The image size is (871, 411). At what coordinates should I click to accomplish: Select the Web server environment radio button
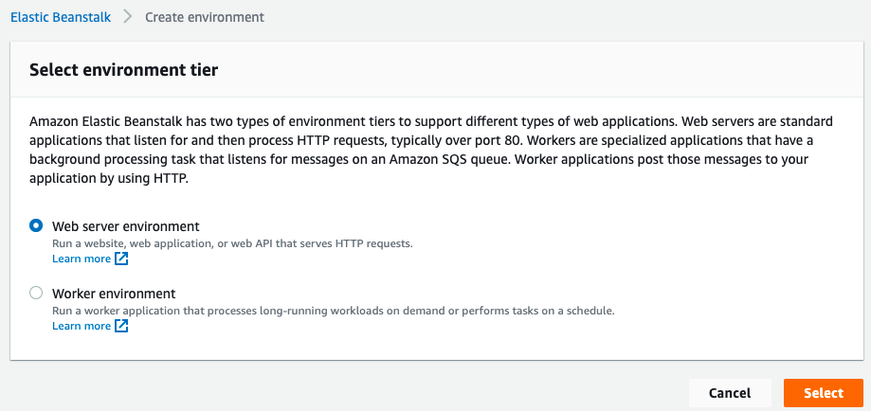pos(36,226)
